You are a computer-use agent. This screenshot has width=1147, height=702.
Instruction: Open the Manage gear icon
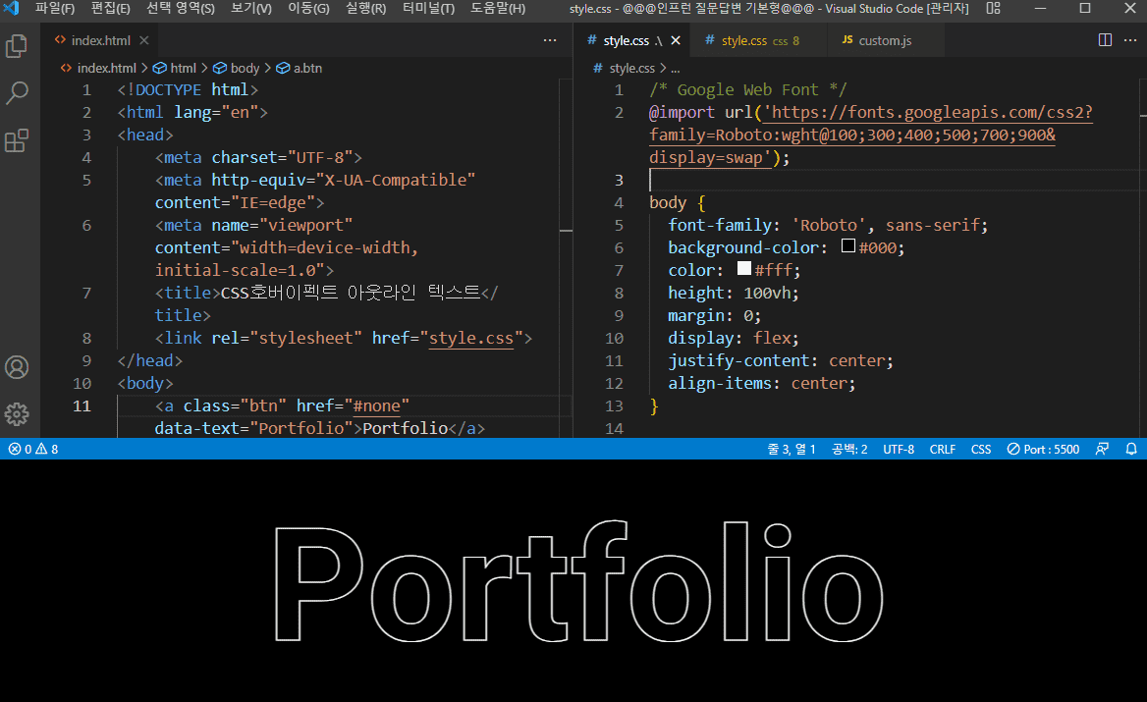pyautogui.click(x=16, y=414)
